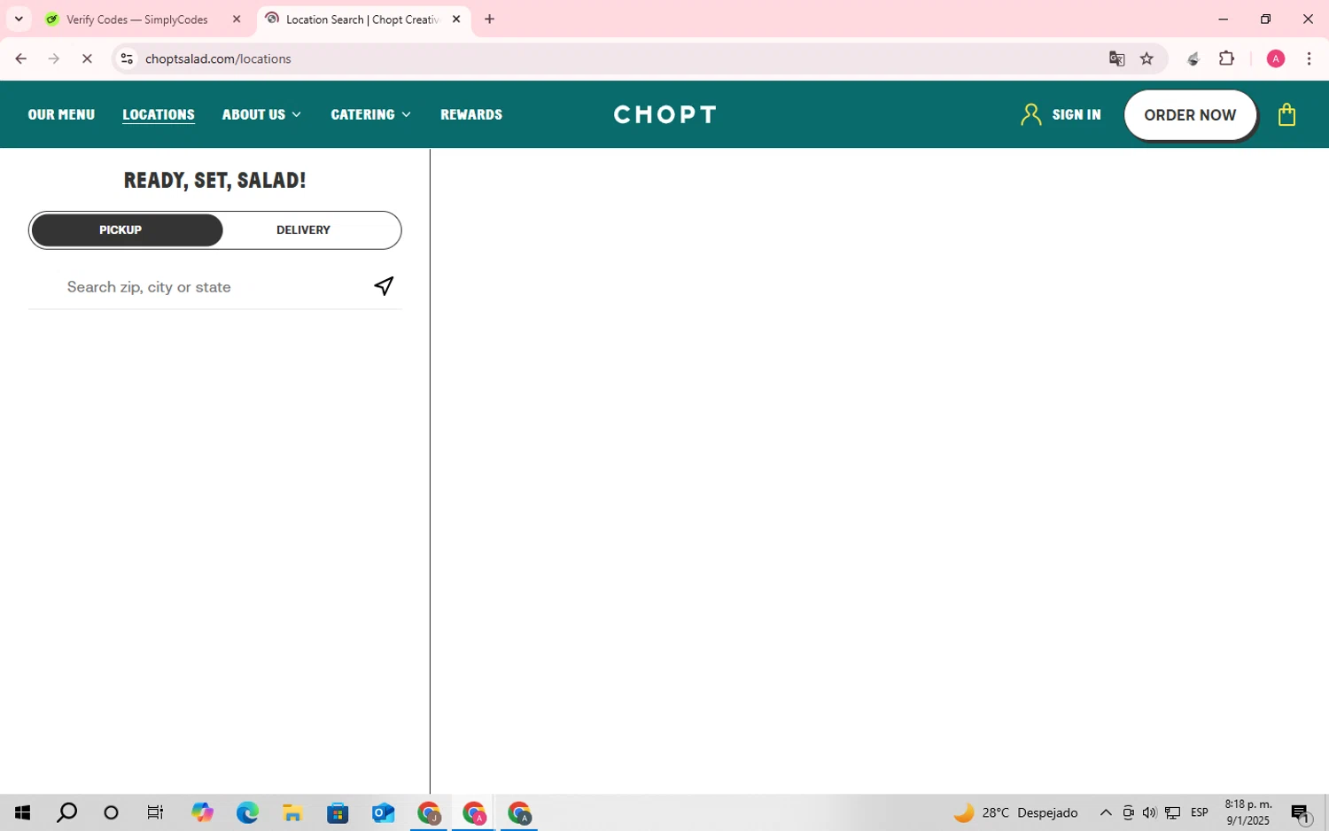Open Google Translate icon in address bar
This screenshot has width=1329, height=831.
1116,58
